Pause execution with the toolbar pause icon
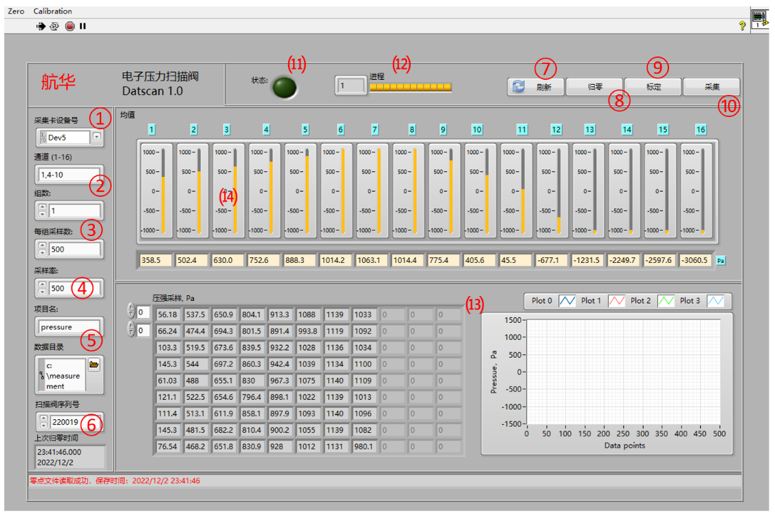This screenshot has height=519, width=775. coord(83,26)
